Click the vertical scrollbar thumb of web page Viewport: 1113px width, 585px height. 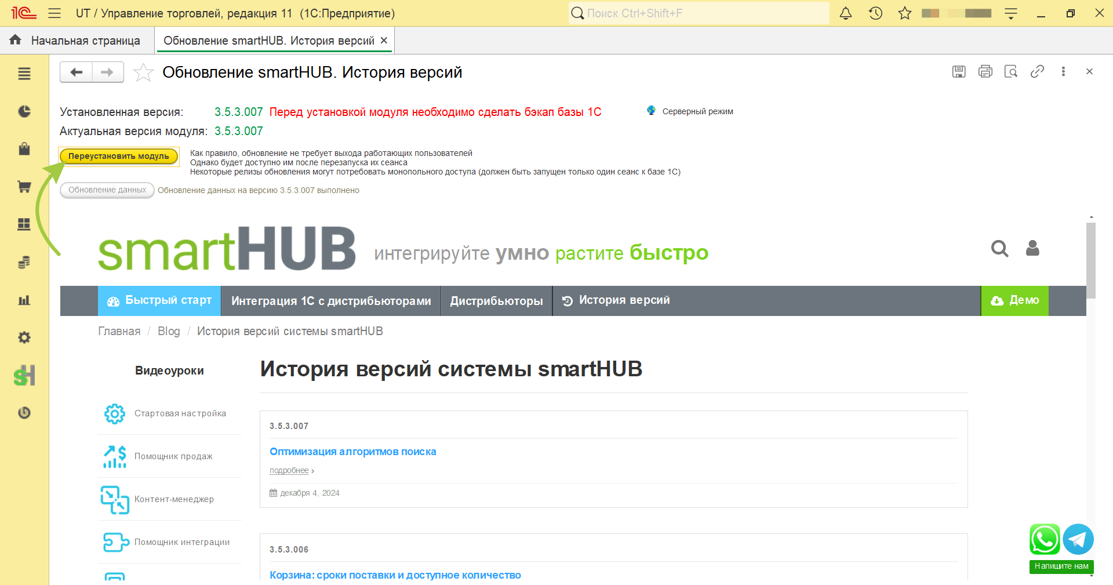coord(1091,260)
